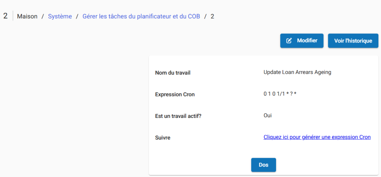Click the slash after COB breadcrumb
Screen dimensions: 381x177
(205, 16)
